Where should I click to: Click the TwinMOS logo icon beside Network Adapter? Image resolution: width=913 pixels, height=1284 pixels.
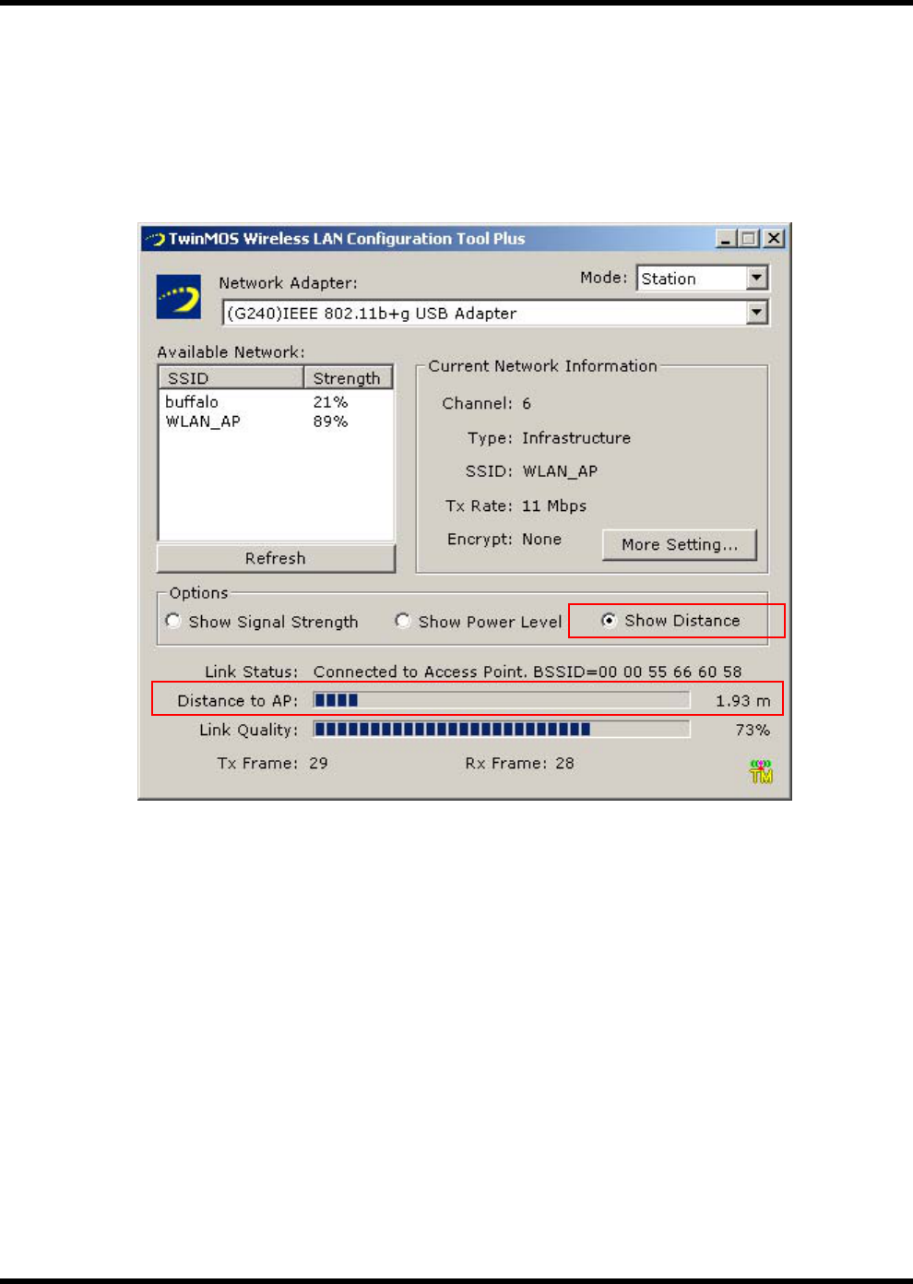click(179, 297)
